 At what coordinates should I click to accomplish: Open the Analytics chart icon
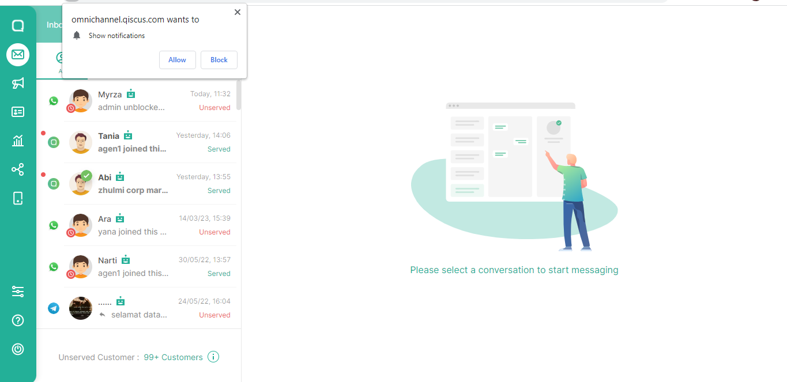(x=18, y=141)
